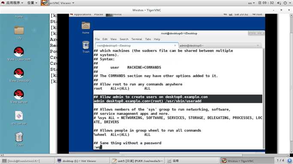Click the '# %sys ALL = NETWORKING' line
This screenshot has height=164, width=293.
pyautogui.click(x=178, y=118)
